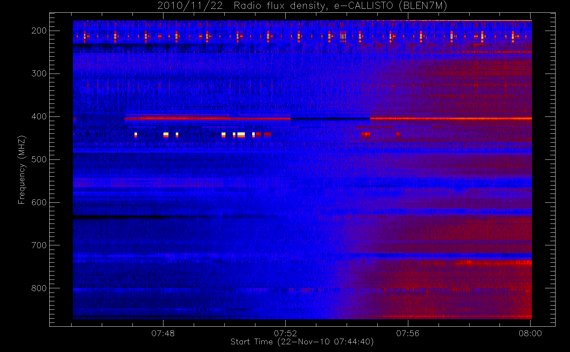Screen dimensions: 570x352
Task: Select the 500 frequency tick label
Action: pyautogui.click(x=39, y=159)
